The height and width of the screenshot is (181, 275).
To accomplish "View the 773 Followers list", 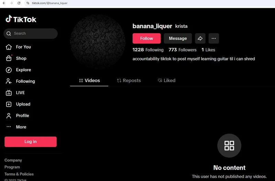I will (183, 50).
